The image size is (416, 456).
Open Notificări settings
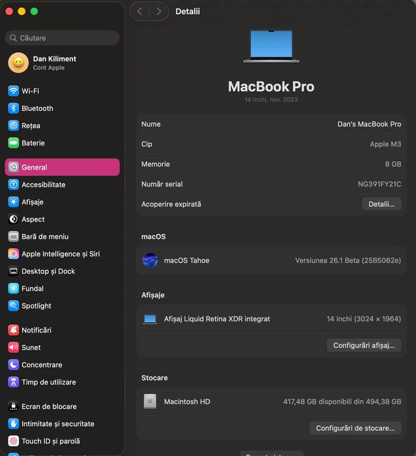coord(62,330)
